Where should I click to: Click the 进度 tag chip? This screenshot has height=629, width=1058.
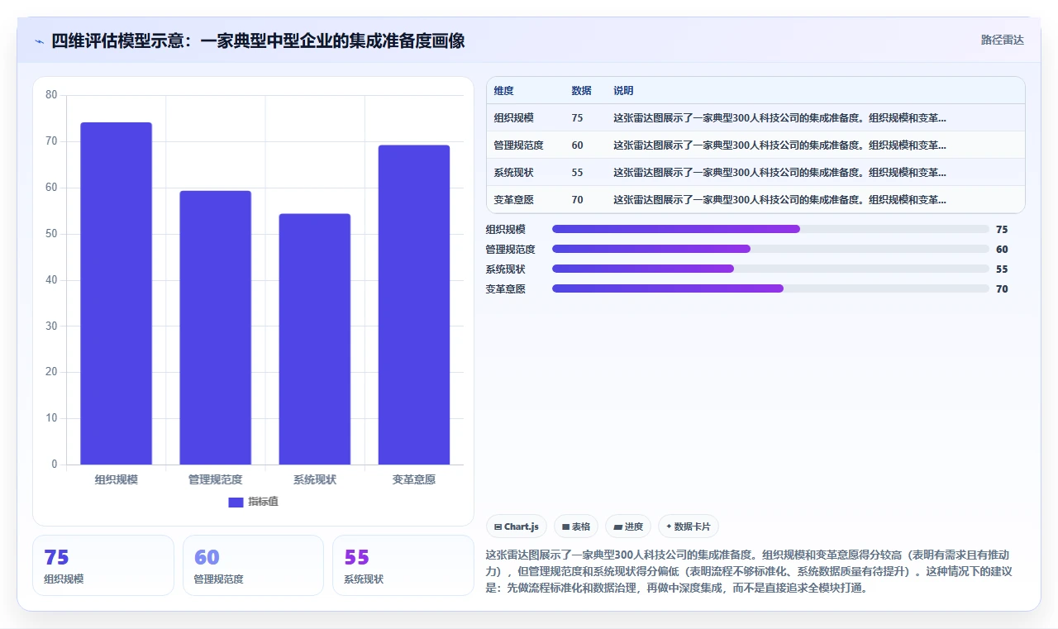628,527
